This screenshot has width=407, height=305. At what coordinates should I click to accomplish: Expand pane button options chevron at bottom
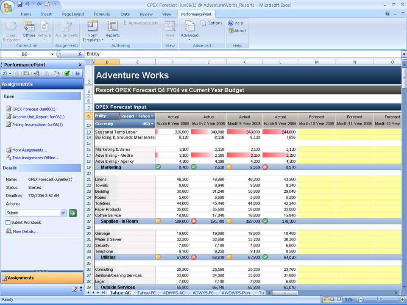pyautogui.click(x=81, y=288)
